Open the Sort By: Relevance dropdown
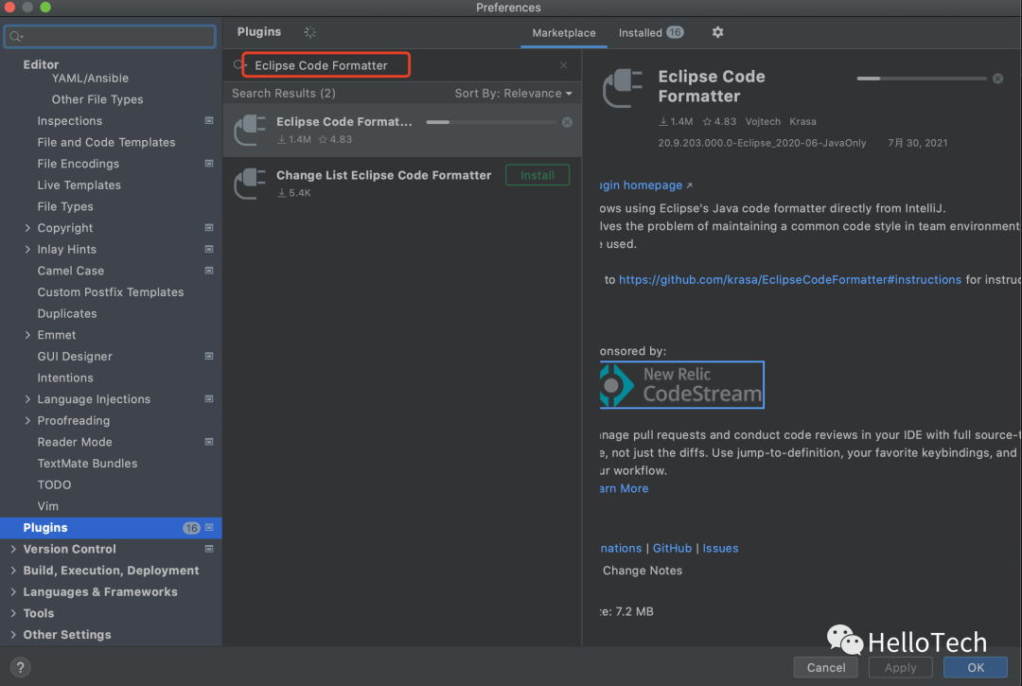1022x686 pixels. tap(514, 93)
